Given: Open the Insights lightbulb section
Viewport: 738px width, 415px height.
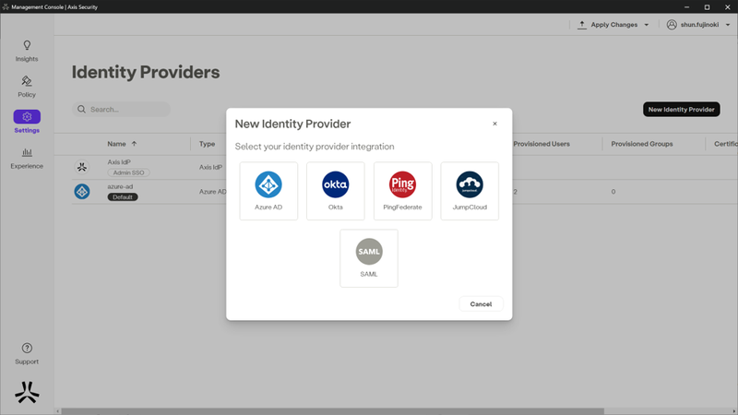Looking at the screenshot, I should point(27,45).
